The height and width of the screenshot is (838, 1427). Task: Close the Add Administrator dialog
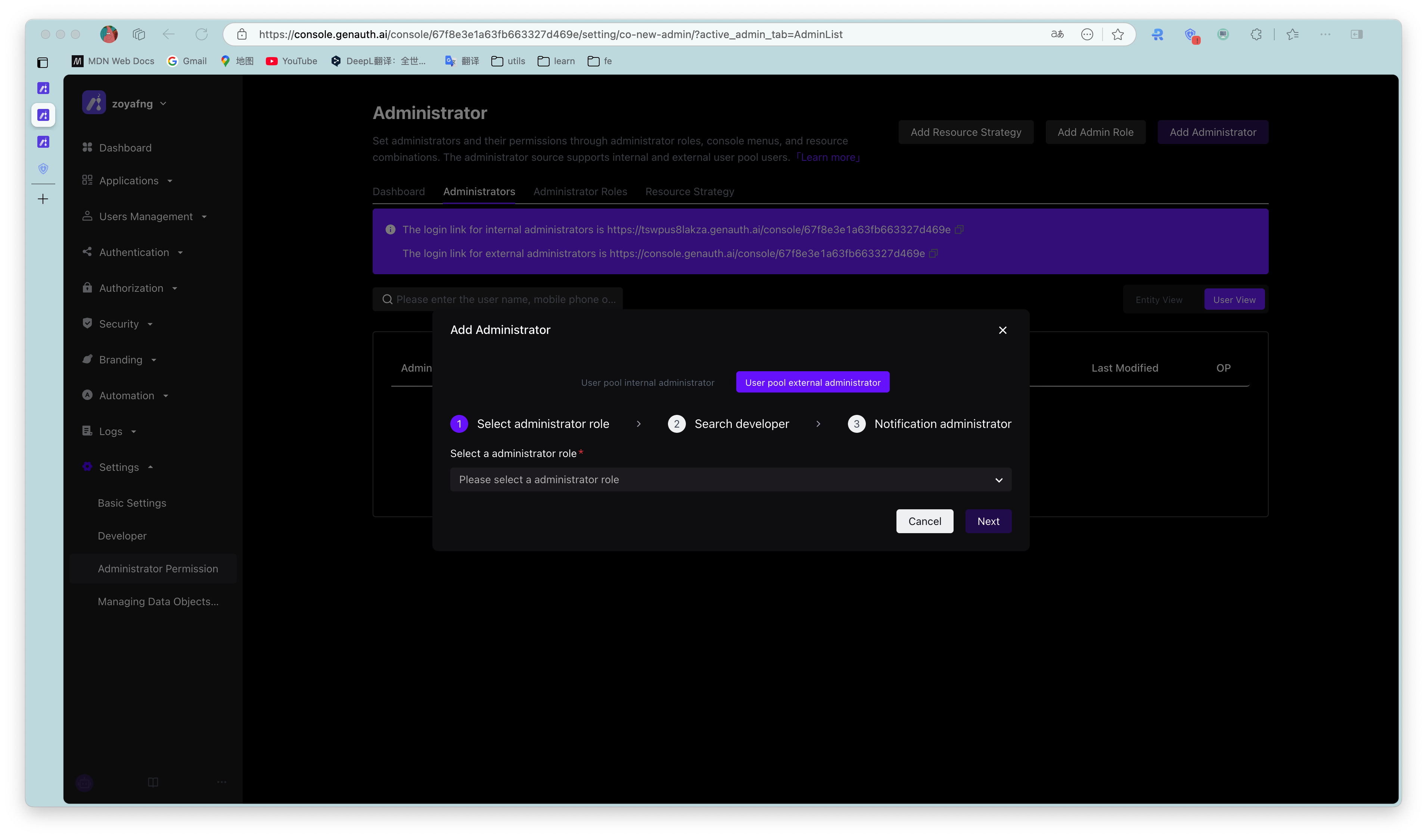click(x=1002, y=330)
